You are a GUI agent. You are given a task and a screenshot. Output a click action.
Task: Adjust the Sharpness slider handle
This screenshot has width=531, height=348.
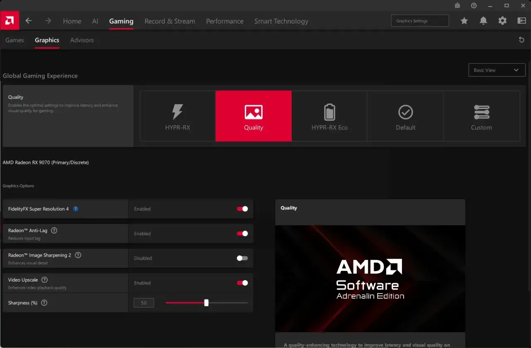pyautogui.click(x=206, y=303)
